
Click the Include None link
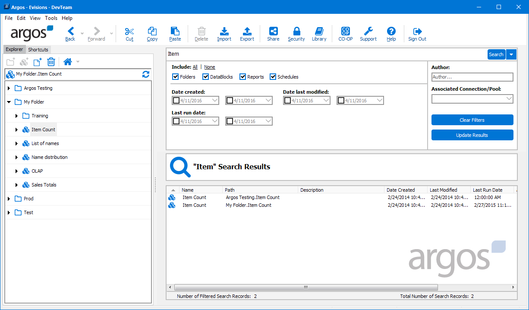coord(210,67)
